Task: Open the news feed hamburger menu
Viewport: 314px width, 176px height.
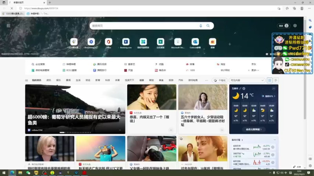Action: pyautogui.click(x=26, y=80)
